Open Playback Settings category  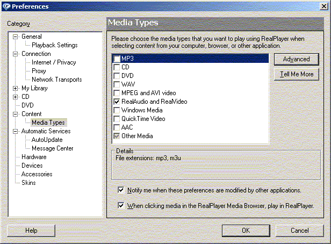point(55,45)
